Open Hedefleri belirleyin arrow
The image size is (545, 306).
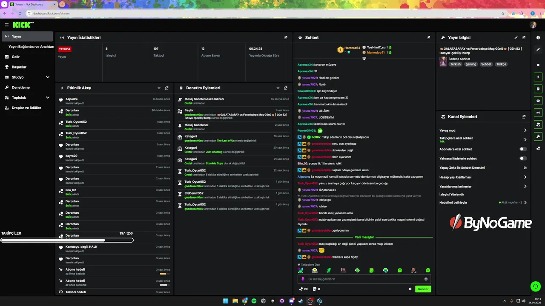(x=525, y=203)
